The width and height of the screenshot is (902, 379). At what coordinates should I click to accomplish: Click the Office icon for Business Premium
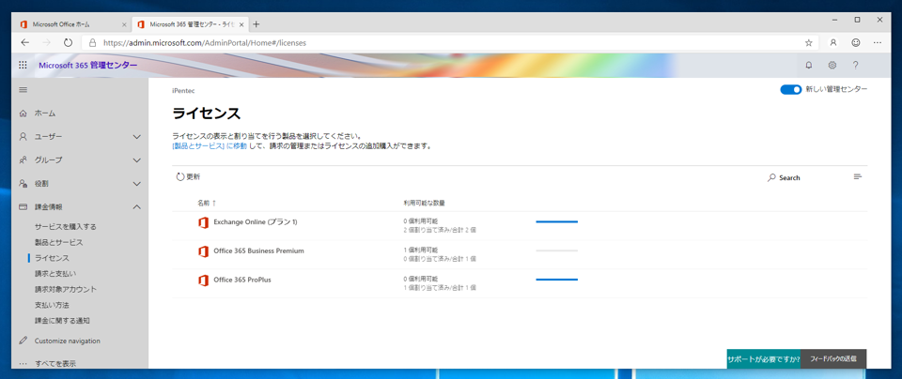coord(203,251)
